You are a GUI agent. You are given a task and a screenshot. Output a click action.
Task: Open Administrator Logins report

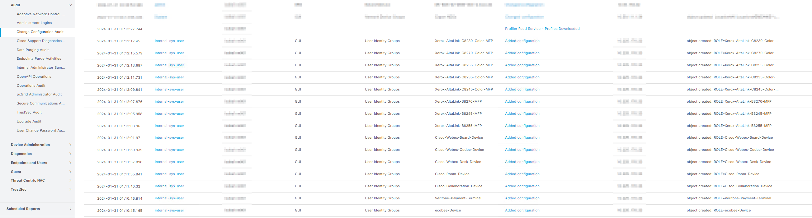click(x=34, y=23)
